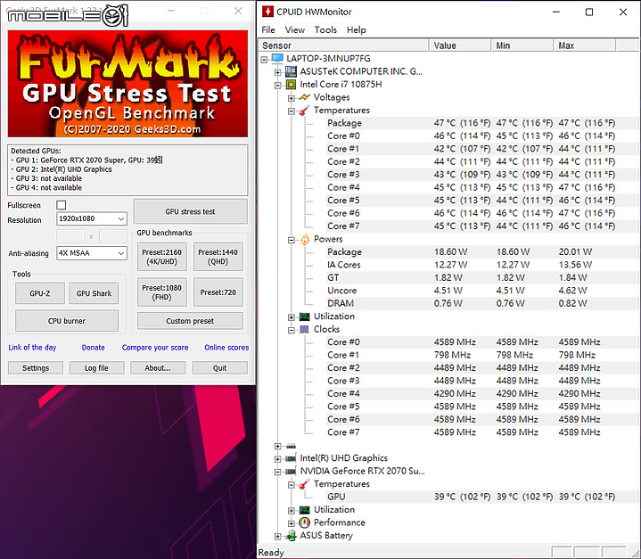The height and width of the screenshot is (559, 641).
Task: Quit FurMark with the Quit button
Action: coord(220,367)
